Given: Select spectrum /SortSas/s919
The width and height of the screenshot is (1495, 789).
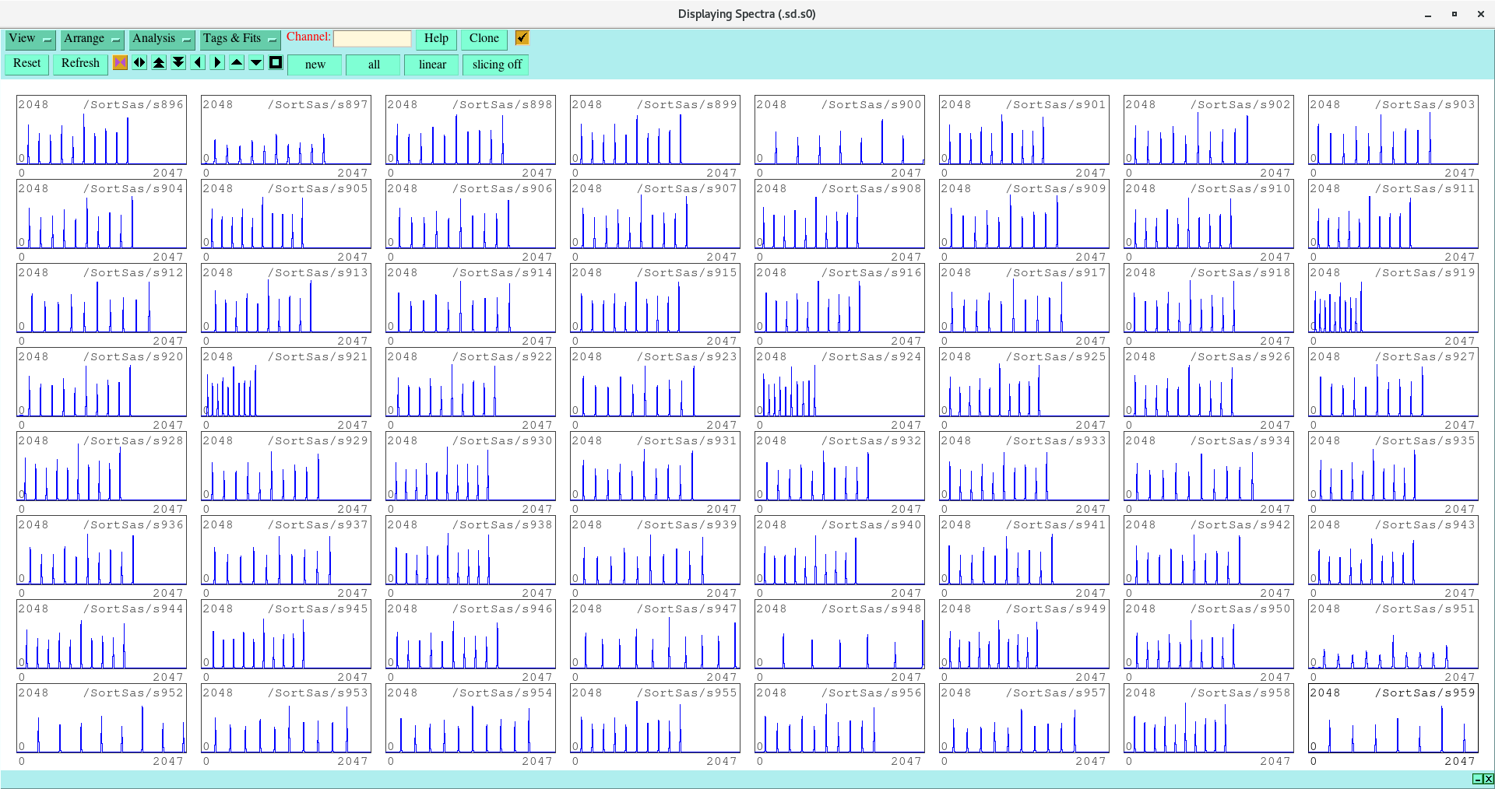Looking at the screenshot, I should pyautogui.click(x=1393, y=298).
